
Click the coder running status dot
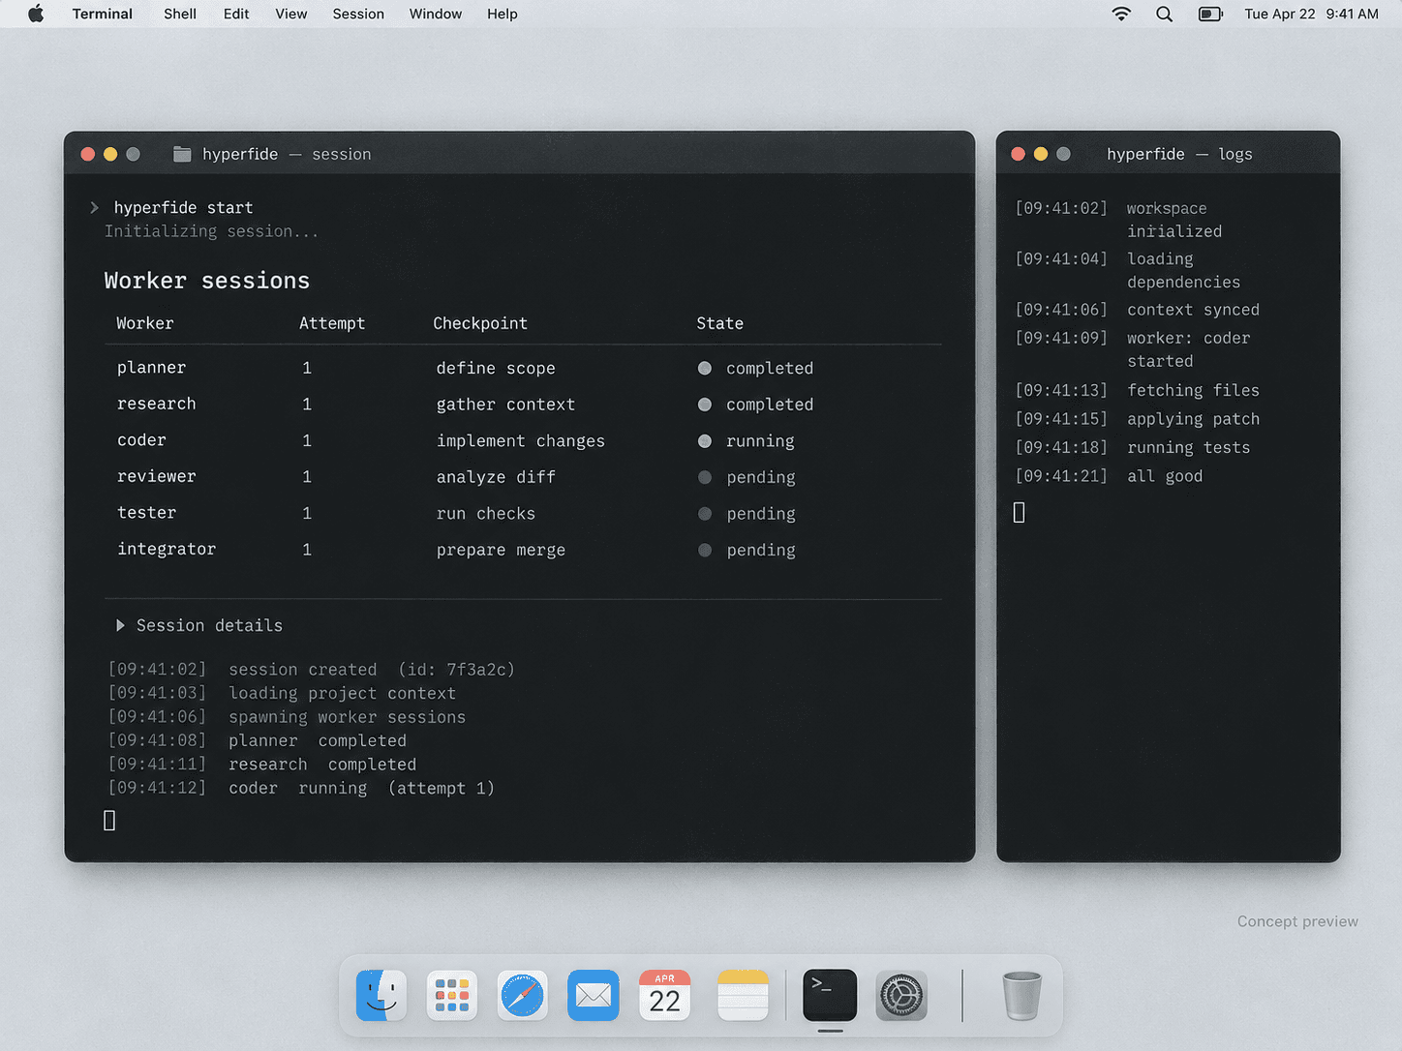pyautogui.click(x=705, y=441)
